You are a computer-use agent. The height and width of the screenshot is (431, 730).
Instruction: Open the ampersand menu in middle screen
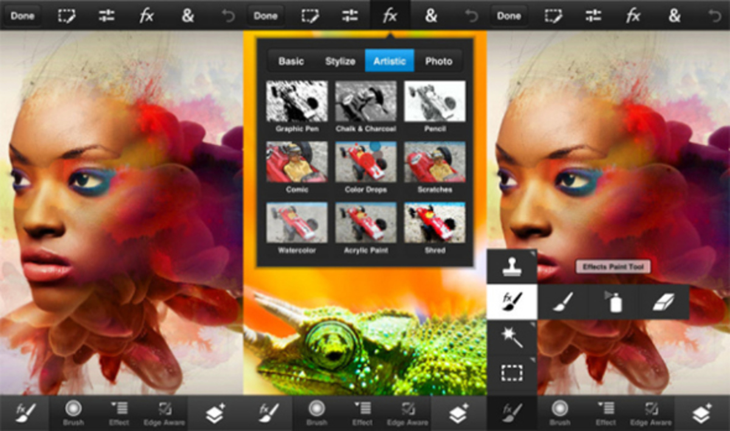(x=431, y=16)
